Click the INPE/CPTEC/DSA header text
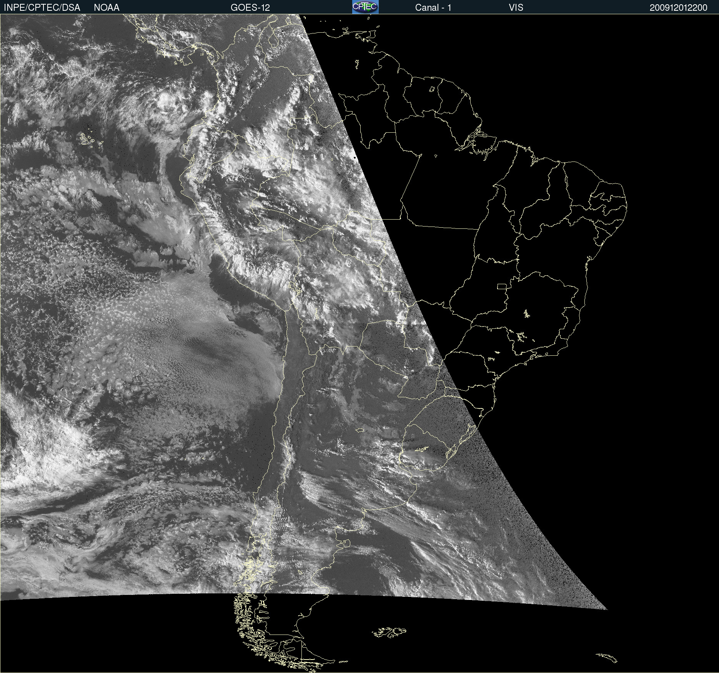The image size is (719, 673). [42, 8]
